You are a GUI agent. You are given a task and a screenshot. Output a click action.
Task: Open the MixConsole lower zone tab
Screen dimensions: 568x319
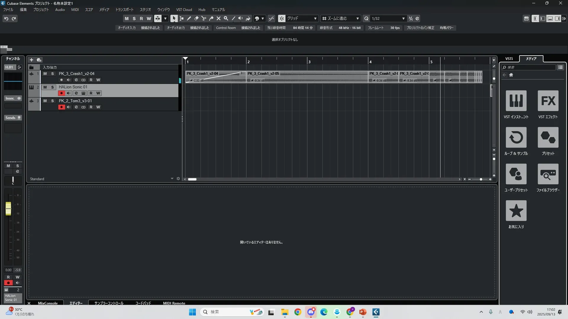48,303
